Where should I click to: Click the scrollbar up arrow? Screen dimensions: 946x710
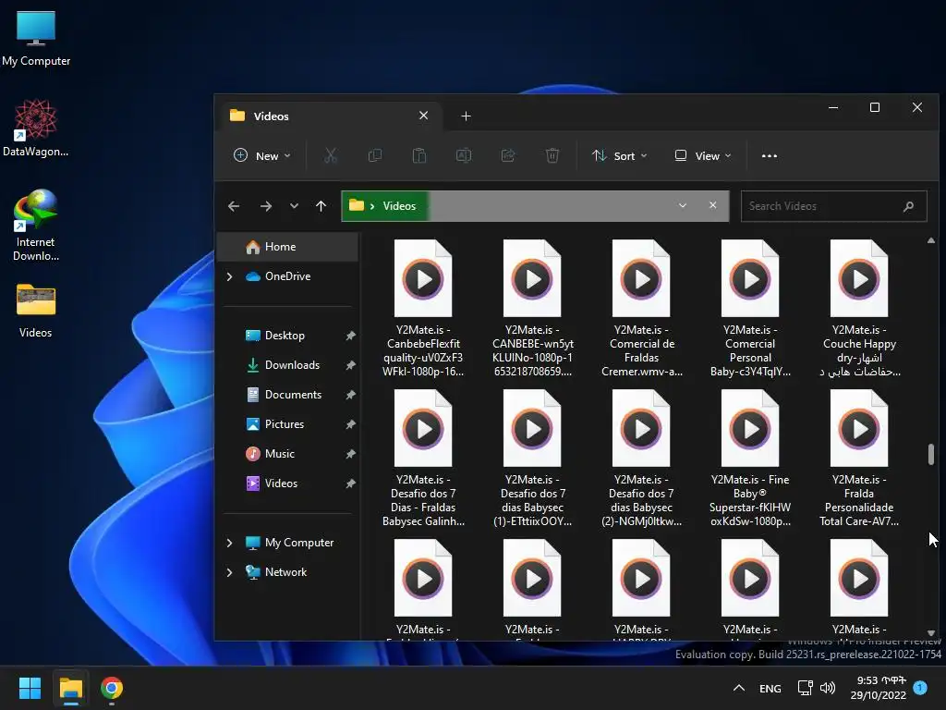coord(931,240)
